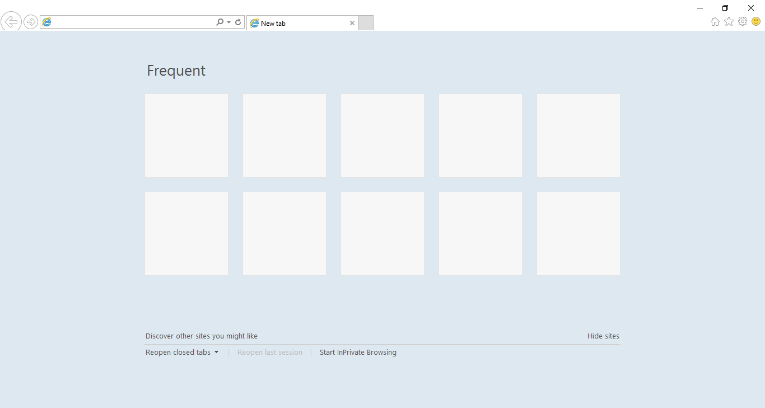Image resolution: width=765 pixels, height=408 pixels.
Task: Close the Internet Explorer window
Action: coord(751,8)
